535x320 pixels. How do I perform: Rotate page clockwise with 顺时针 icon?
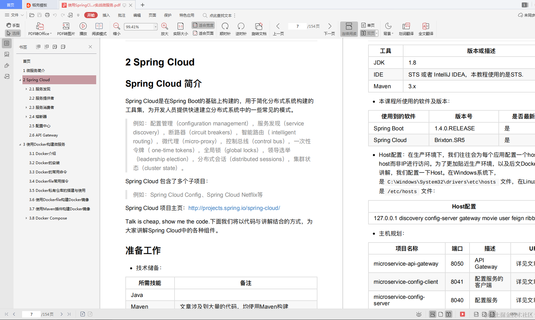click(x=225, y=29)
